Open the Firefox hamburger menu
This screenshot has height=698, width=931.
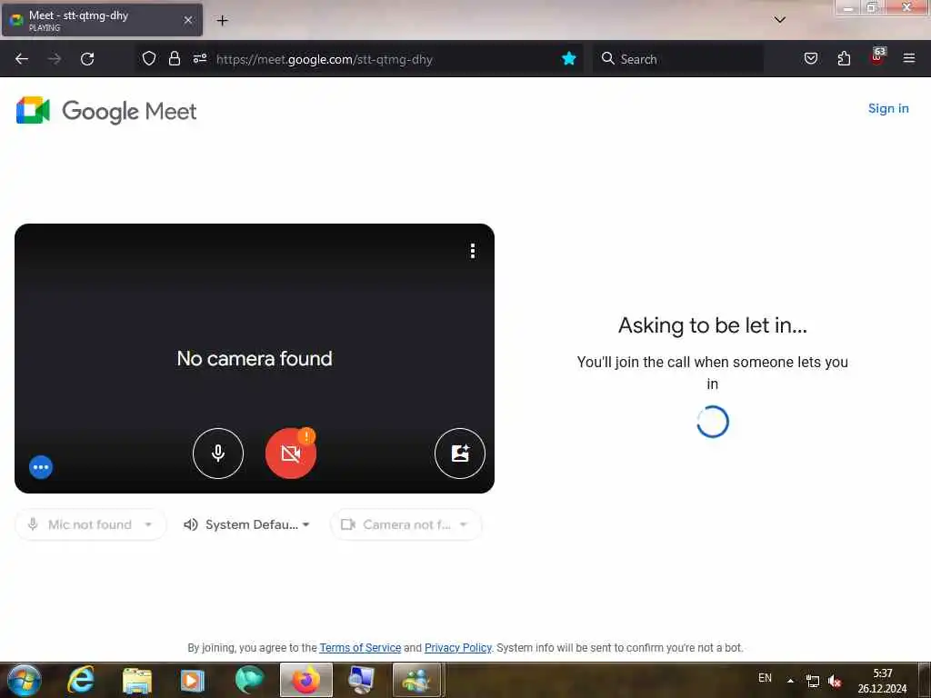[909, 58]
